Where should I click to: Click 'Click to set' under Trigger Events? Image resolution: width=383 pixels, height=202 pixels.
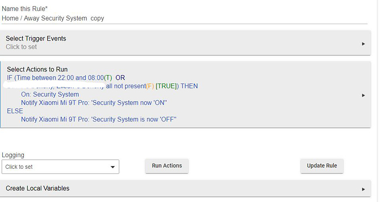click(x=21, y=47)
